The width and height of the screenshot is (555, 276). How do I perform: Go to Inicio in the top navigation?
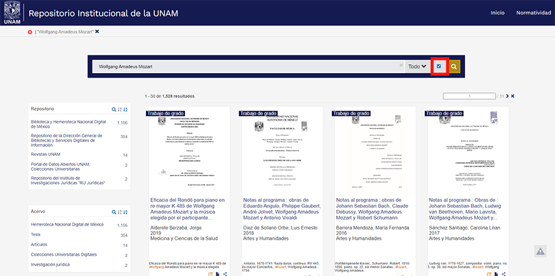pyautogui.click(x=498, y=13)
